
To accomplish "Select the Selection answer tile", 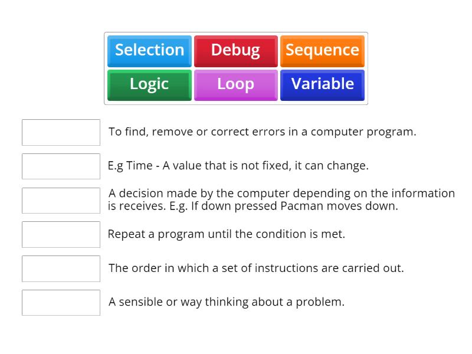I will click(149, 51).
